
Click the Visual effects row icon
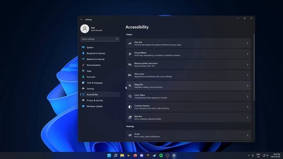click(x=130, y=54)
